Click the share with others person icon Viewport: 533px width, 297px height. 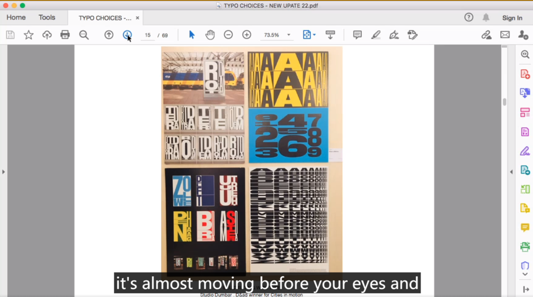523,35
